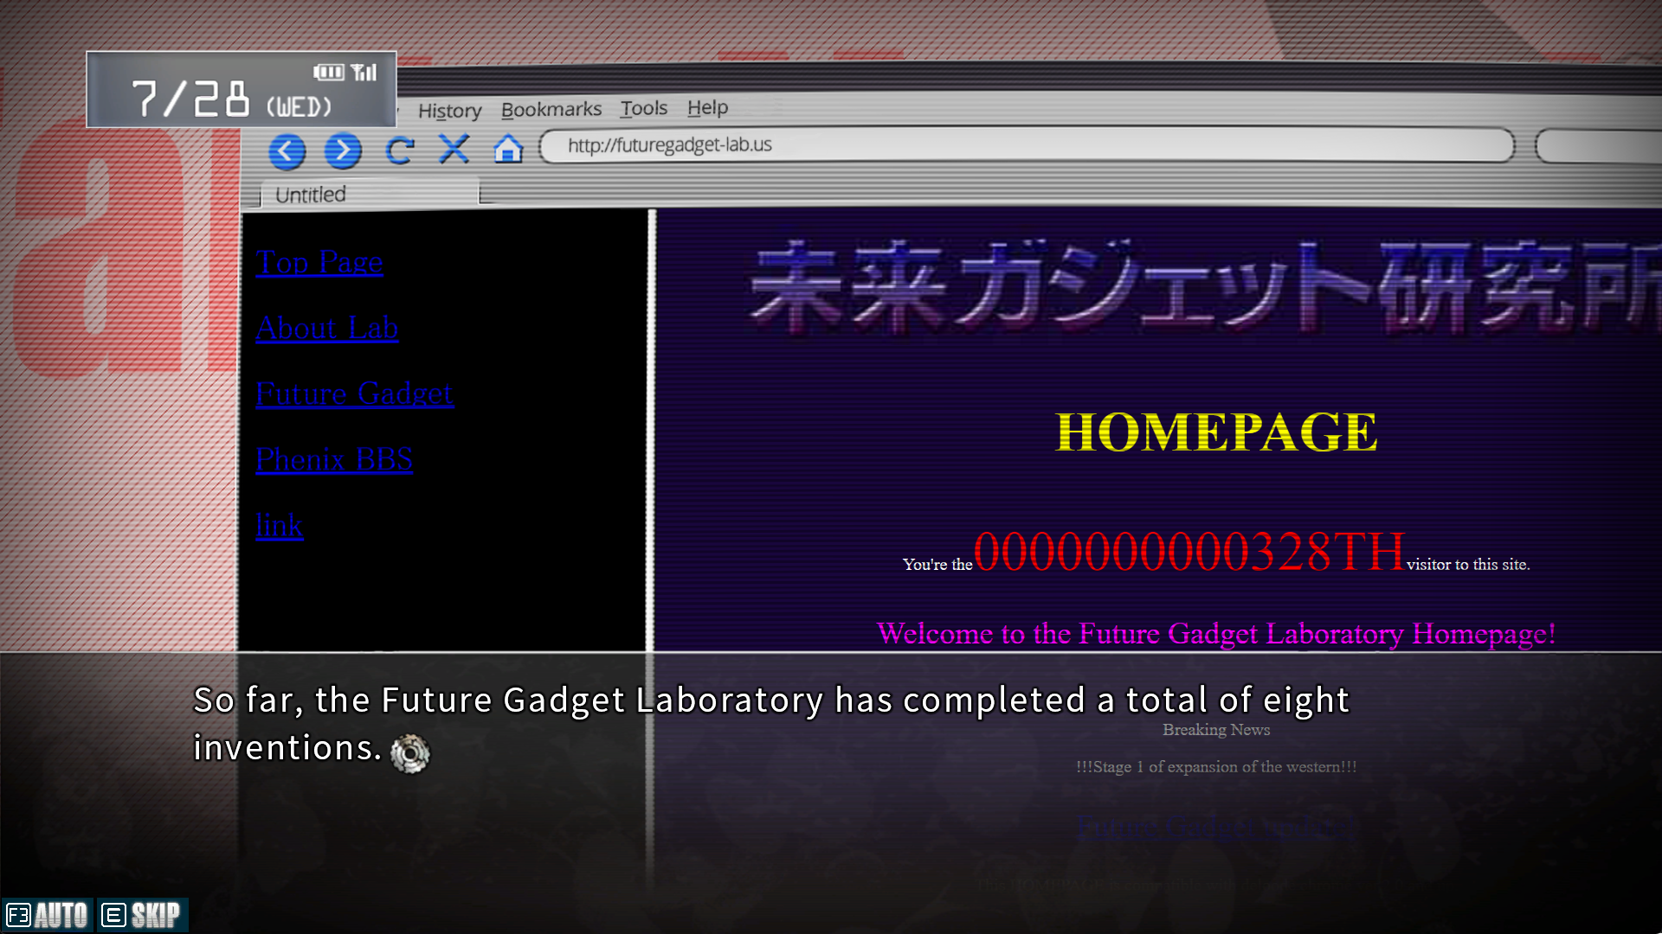The height and width of the screenshot is (934, 1662).
Task: Click the battery indicator icon
Action: pos(328,72)
